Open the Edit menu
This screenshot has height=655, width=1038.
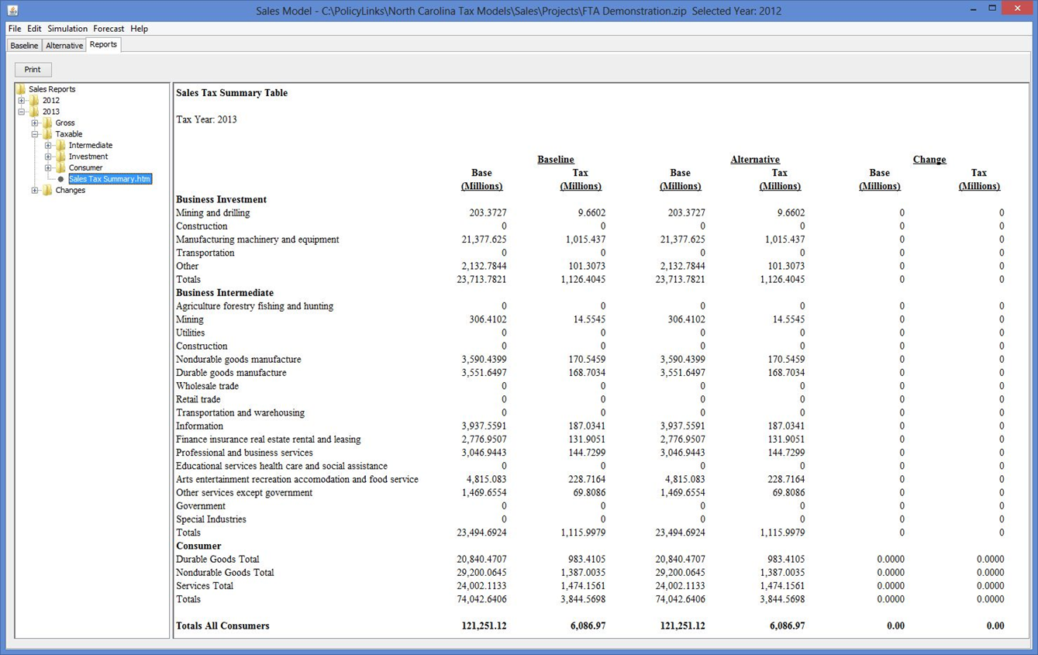coord(34,29)
